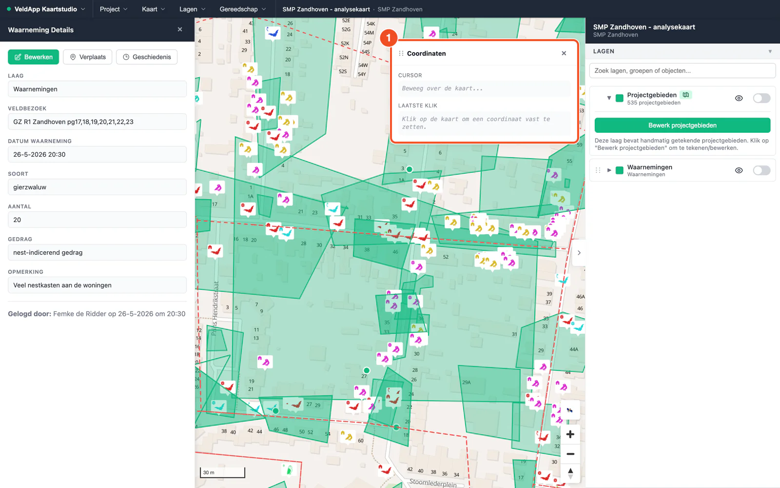Collapse the LAGEN section
The height and width of the screenshot is (488, 780).
[x=770, y=51]
